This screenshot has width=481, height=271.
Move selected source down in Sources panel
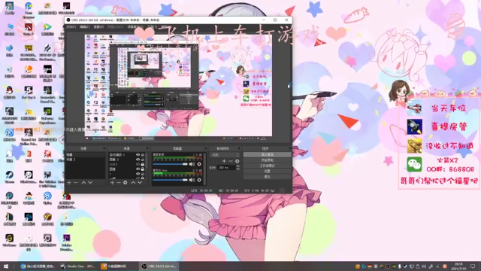pos(140,182)
